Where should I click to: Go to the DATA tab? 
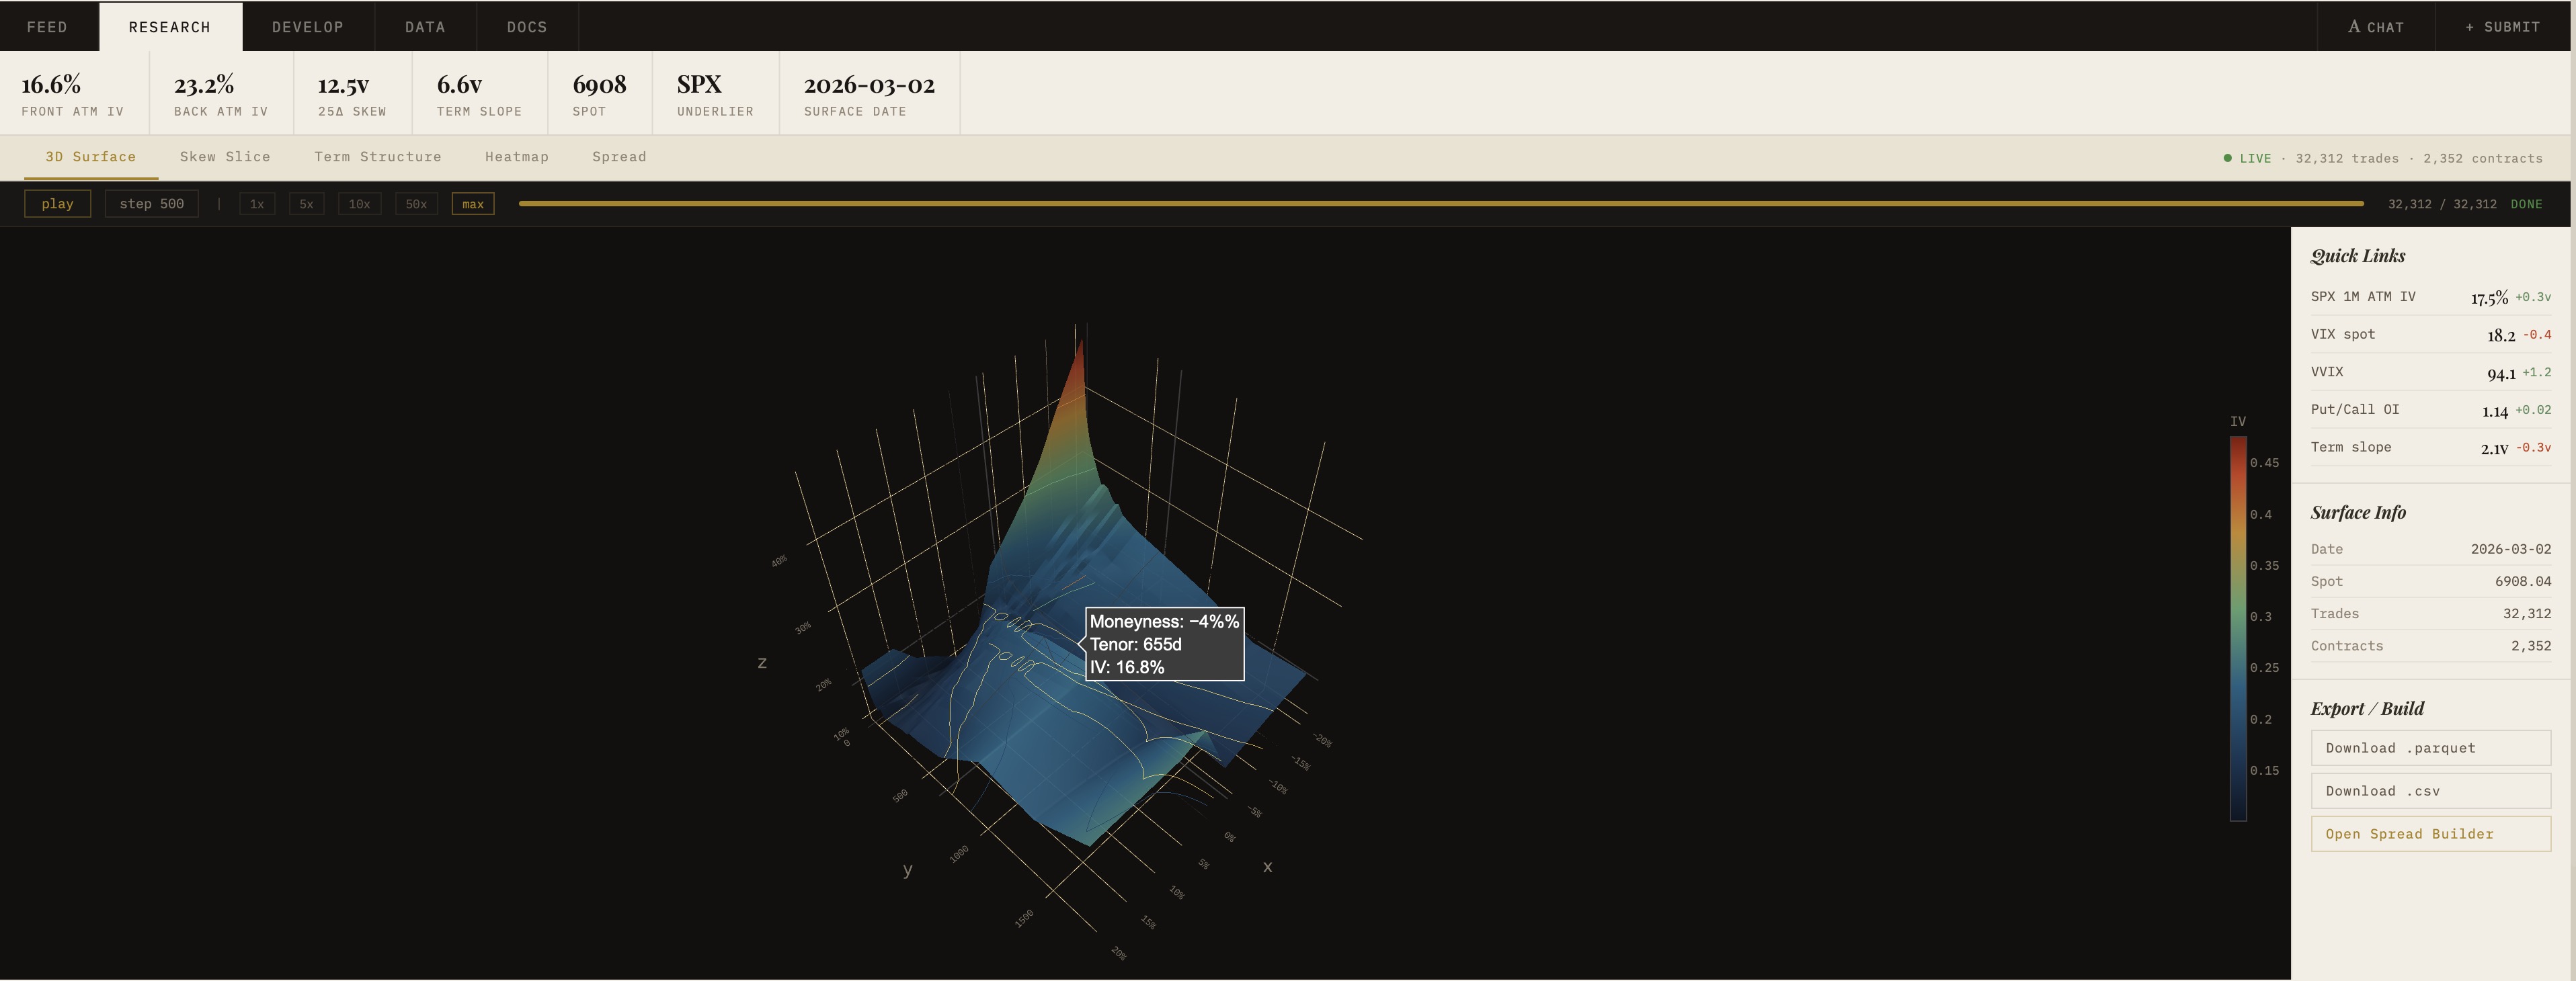[425, 27]
